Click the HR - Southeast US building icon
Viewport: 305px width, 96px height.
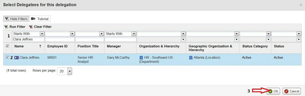(x=141, y=58)
